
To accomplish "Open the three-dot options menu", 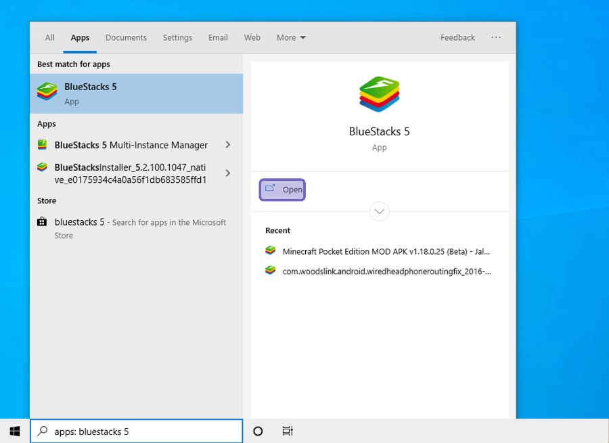I will [496, 37].
